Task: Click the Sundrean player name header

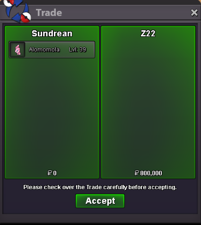Action: (x=52, y=33)
